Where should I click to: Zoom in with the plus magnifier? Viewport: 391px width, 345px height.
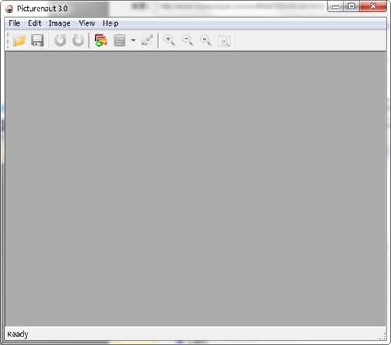(170, 41)
